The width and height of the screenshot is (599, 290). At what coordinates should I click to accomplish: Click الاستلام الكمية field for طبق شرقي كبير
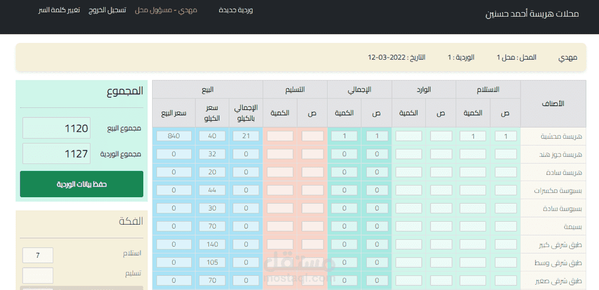(x=473, y=244)
